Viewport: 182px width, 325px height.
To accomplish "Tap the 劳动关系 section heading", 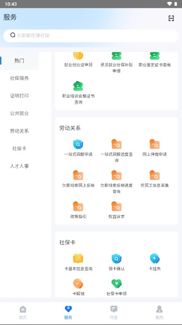I will click(70, 128).
